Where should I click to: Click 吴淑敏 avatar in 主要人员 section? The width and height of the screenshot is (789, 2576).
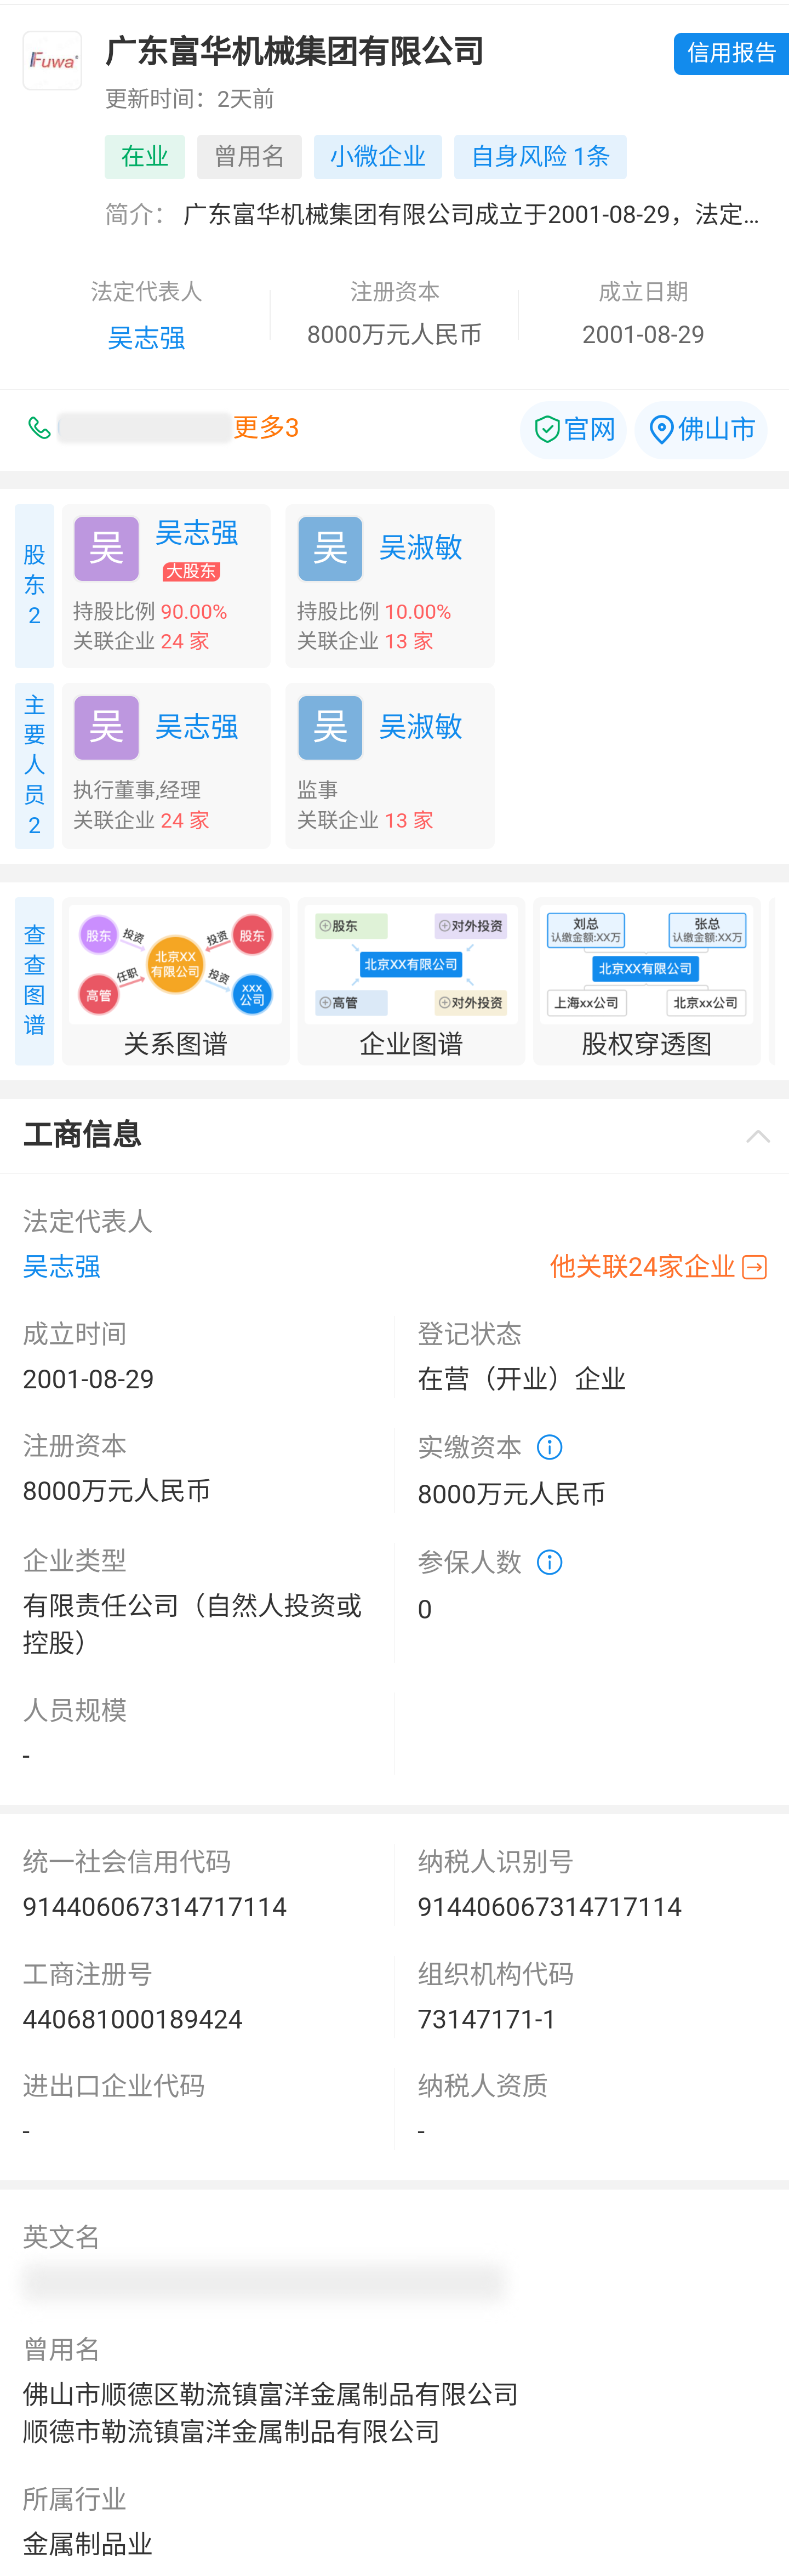click(x=330, y=727)
